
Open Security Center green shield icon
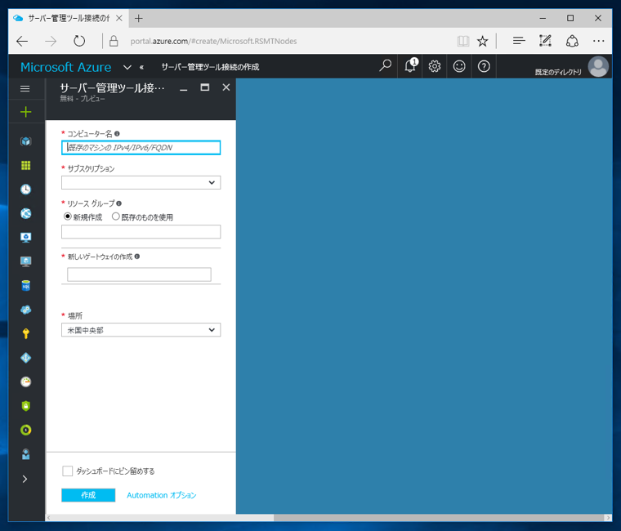(x=26, y=406)
